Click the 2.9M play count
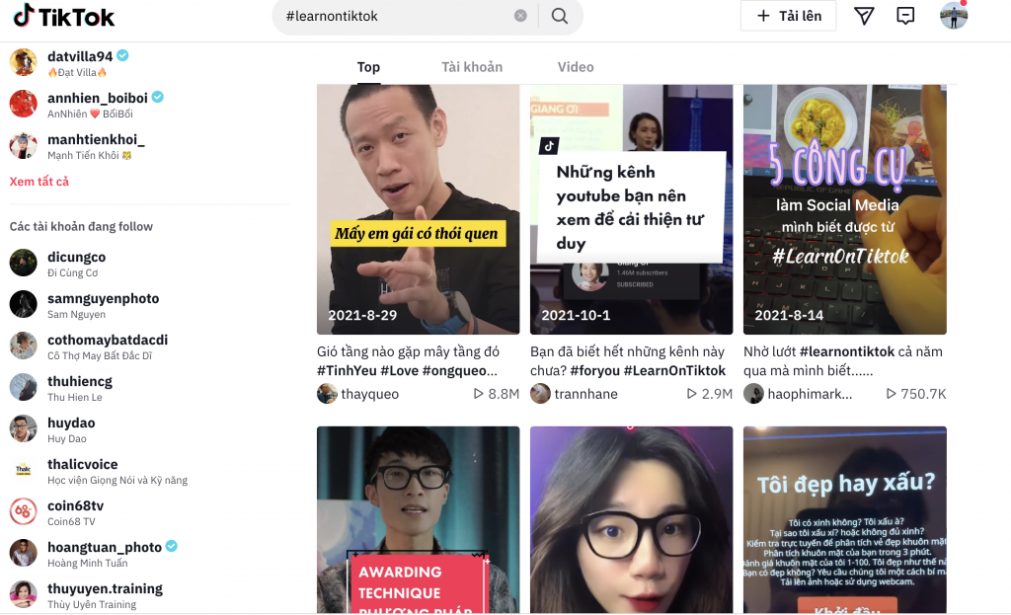Image resolution: width=1011 pixels, height=615 pixels. point(709,394)
